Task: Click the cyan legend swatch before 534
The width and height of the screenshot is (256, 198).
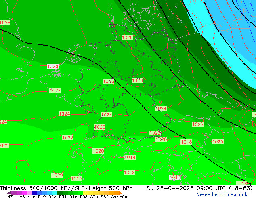Action: (x=55, y=193)
